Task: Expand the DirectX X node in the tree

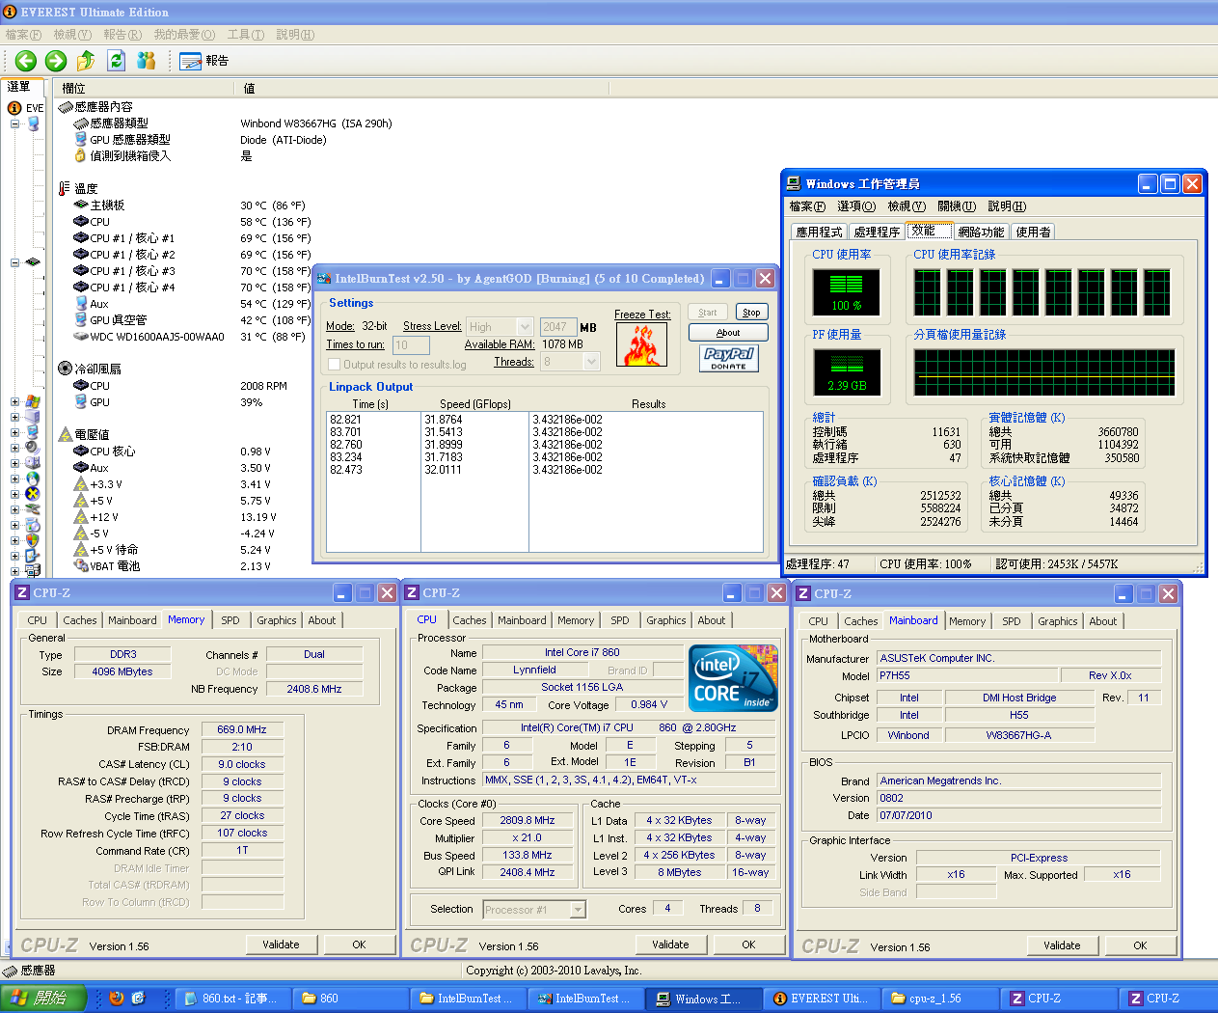Action: [14, 495]
